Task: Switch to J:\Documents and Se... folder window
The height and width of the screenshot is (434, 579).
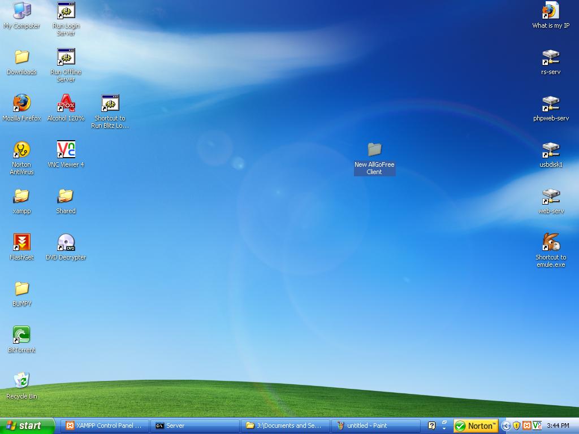Action: click(286, 426)
